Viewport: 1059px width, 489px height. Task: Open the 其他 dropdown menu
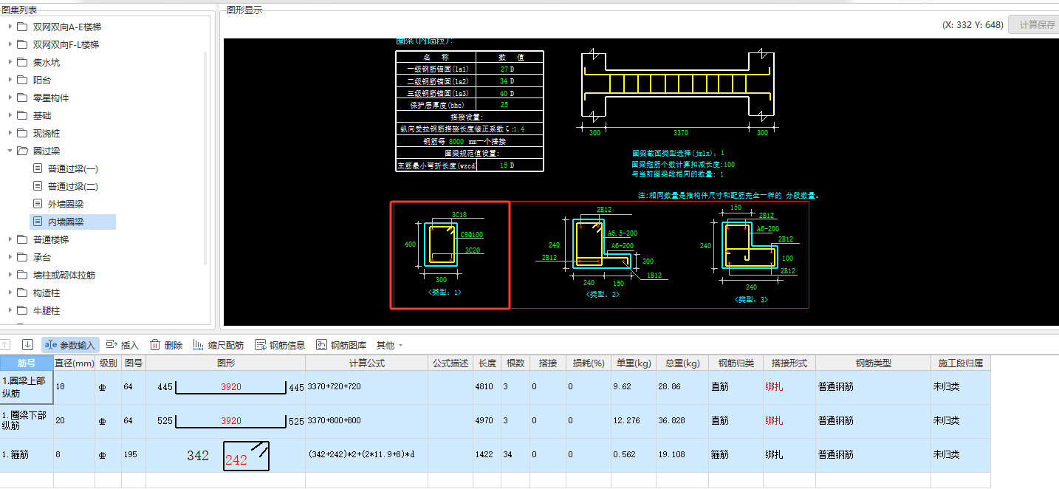(389, 345)
